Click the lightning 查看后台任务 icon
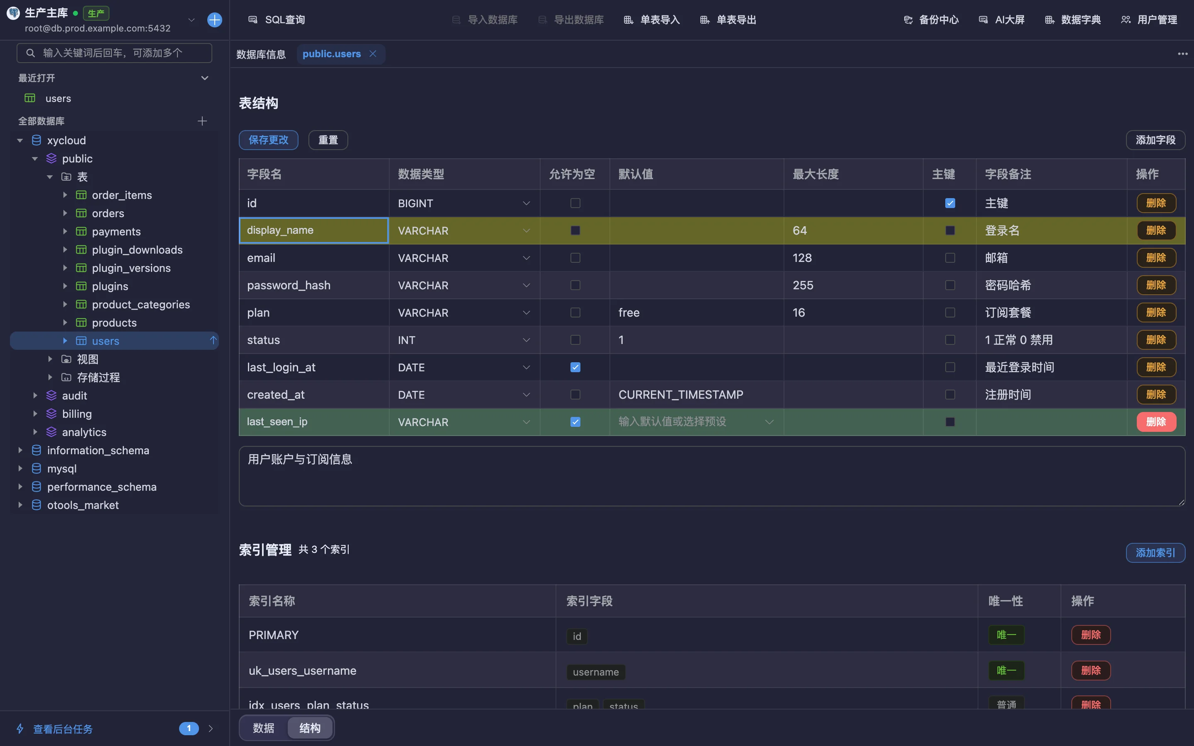The width and height of the screenshot is (1194, 746). [x=20, y=729]
